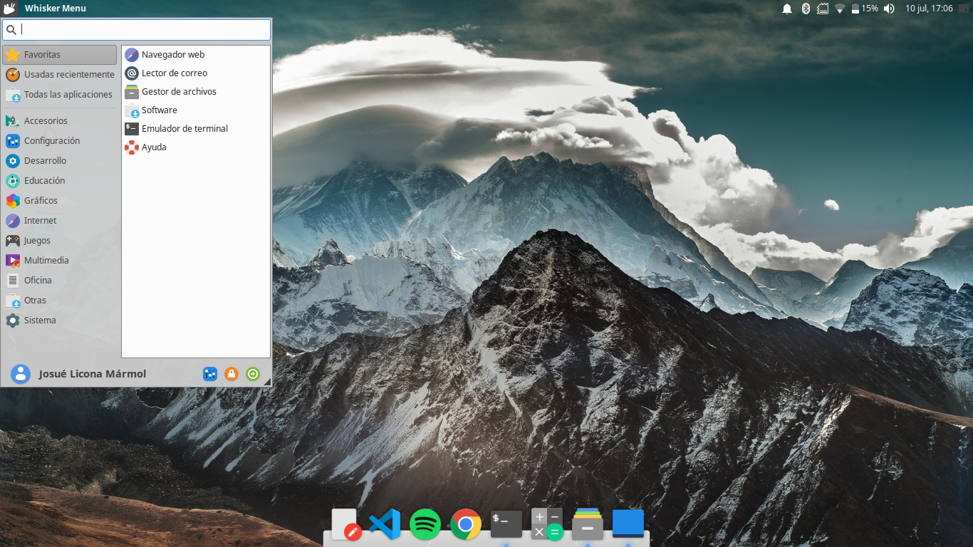Open Google Chrome from the dock
Screen dimensions: 973x547
pyautogui.click(x=466, y=525)
